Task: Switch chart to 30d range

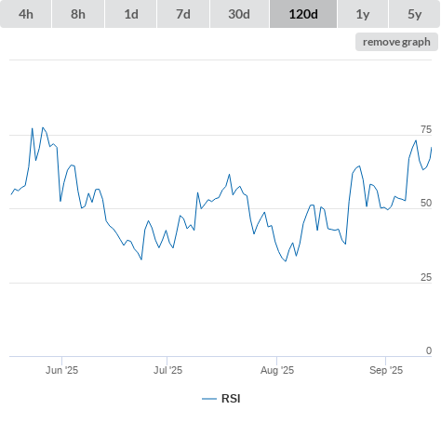Action: (x=239, y=14)
